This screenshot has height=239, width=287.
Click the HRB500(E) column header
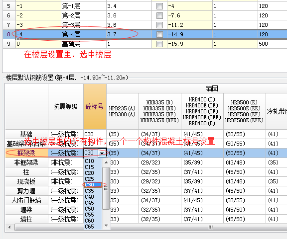pos(244,111)
